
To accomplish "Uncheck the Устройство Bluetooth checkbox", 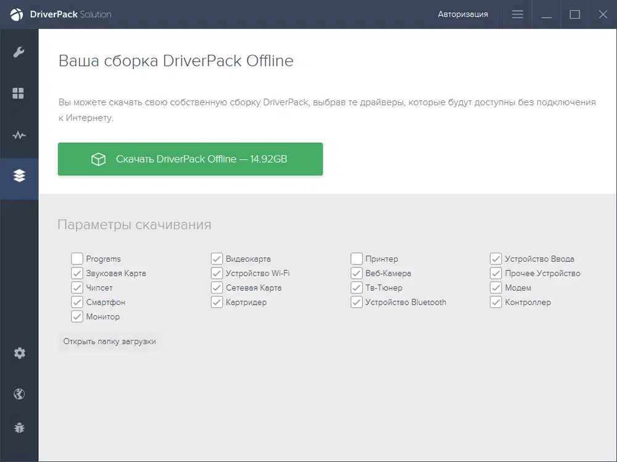I will pos(357,302).
